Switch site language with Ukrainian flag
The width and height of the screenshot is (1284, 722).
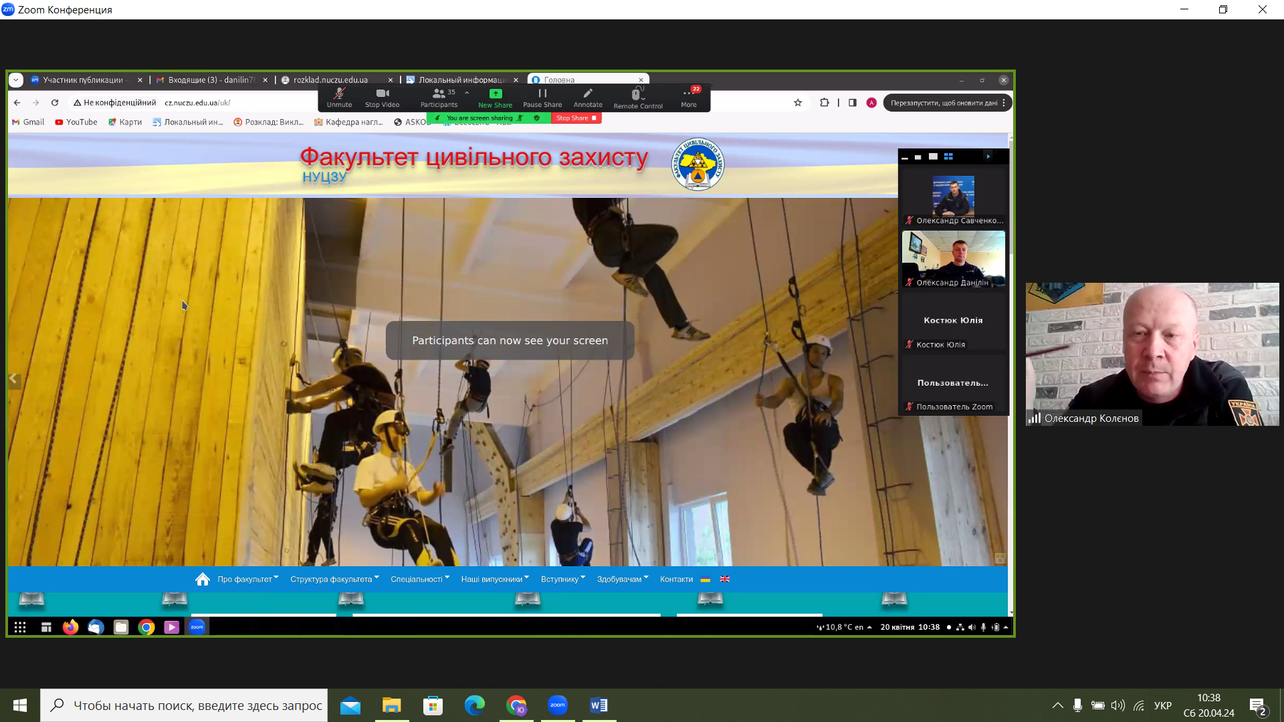click(x=705, y=580)
